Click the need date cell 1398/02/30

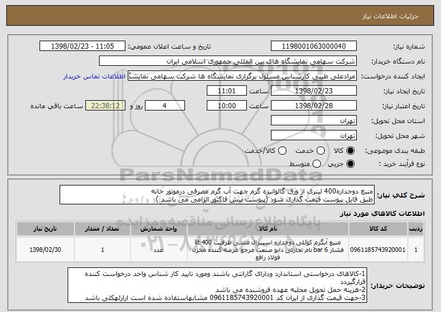[45, 250]
